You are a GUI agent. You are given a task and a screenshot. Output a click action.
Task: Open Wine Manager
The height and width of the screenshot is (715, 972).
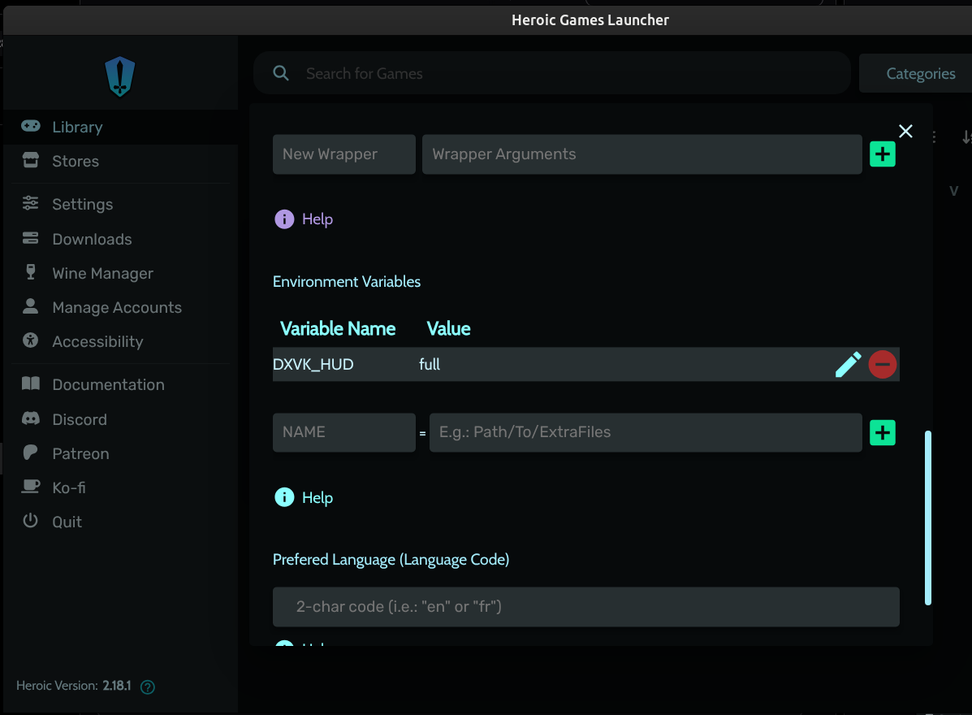[121, 273]
